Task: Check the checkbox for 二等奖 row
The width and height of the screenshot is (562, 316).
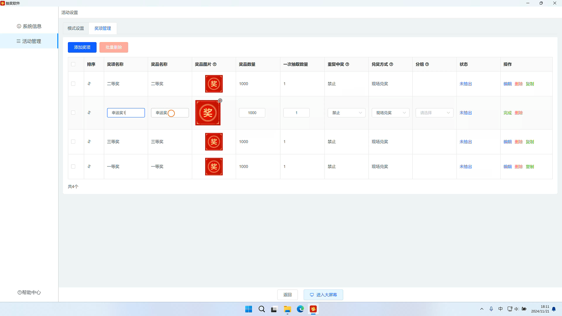Action: pos(73,84)
